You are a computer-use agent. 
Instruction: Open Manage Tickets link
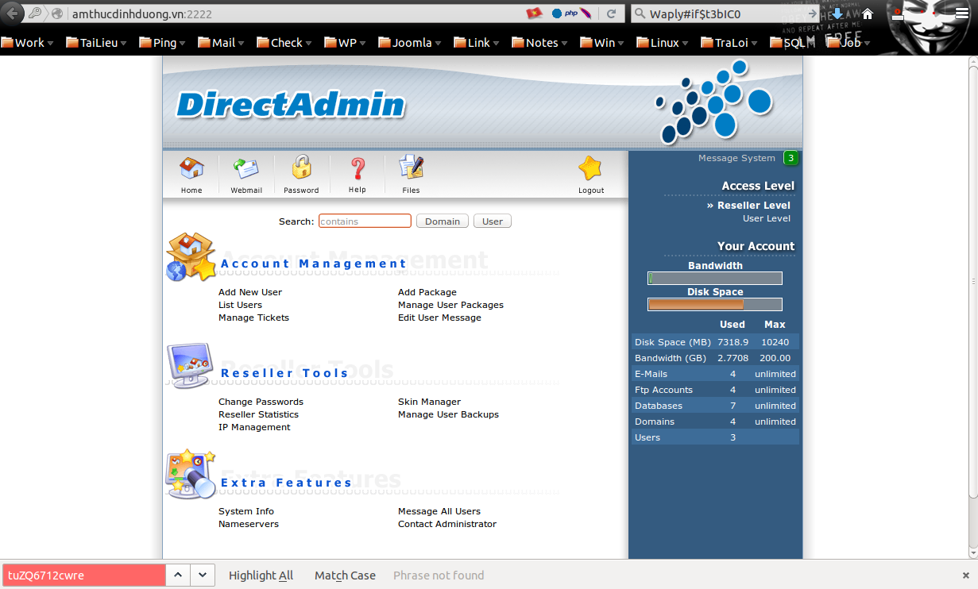coord(253,318)
